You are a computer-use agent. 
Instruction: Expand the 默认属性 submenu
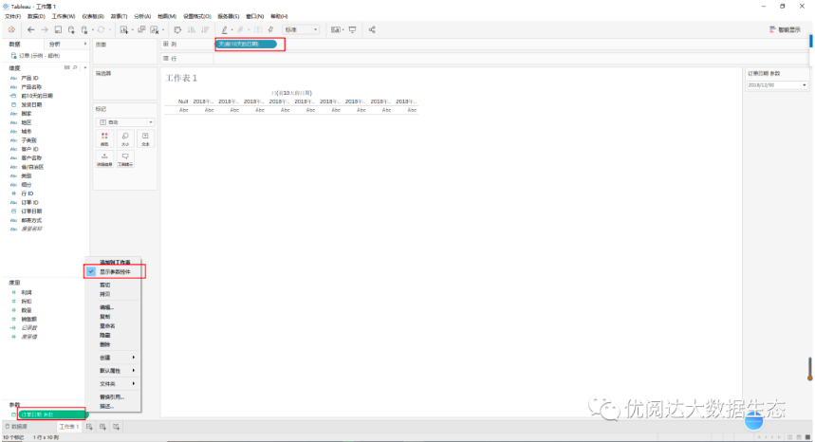tap(113, 371)
